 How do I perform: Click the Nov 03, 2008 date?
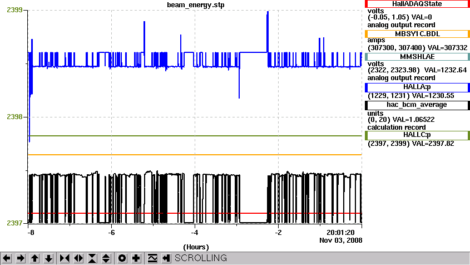click(341, 241)
